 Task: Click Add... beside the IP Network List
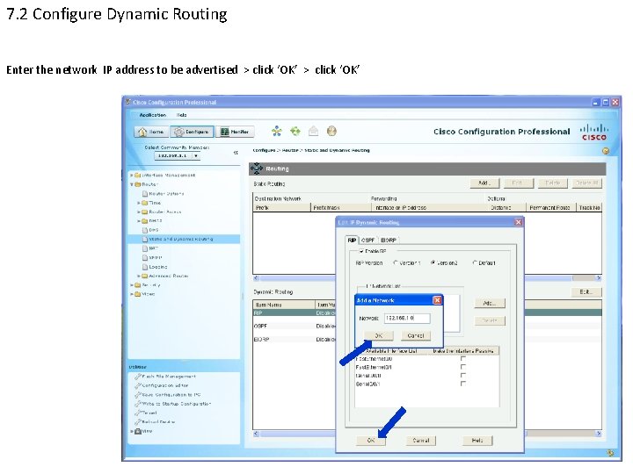pos(490,303)
